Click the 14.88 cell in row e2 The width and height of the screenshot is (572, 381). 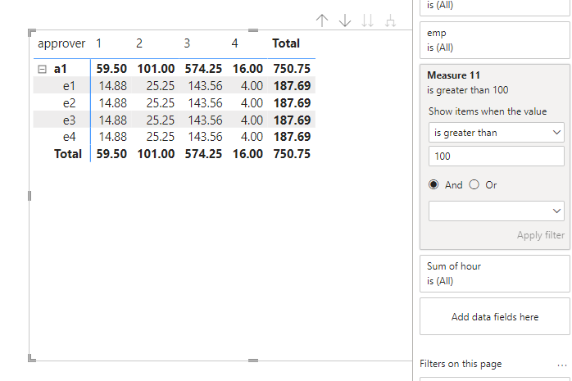[113, 103]
